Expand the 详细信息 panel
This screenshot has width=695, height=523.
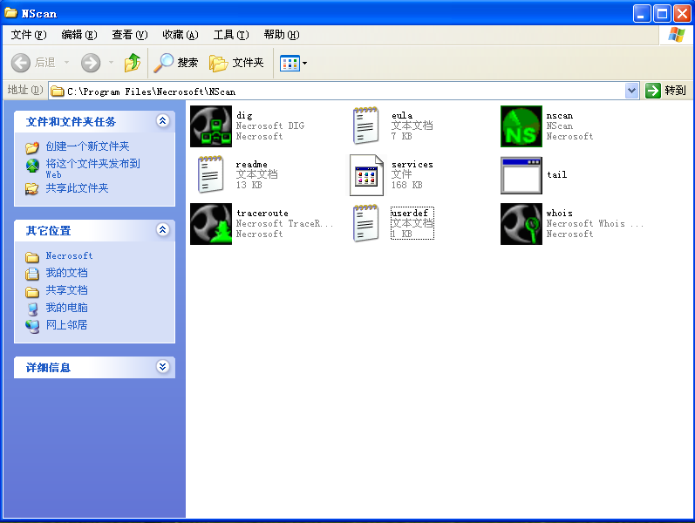coord(163,367)
